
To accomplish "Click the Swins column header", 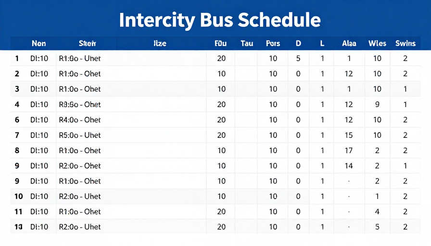I will (406, 43).
